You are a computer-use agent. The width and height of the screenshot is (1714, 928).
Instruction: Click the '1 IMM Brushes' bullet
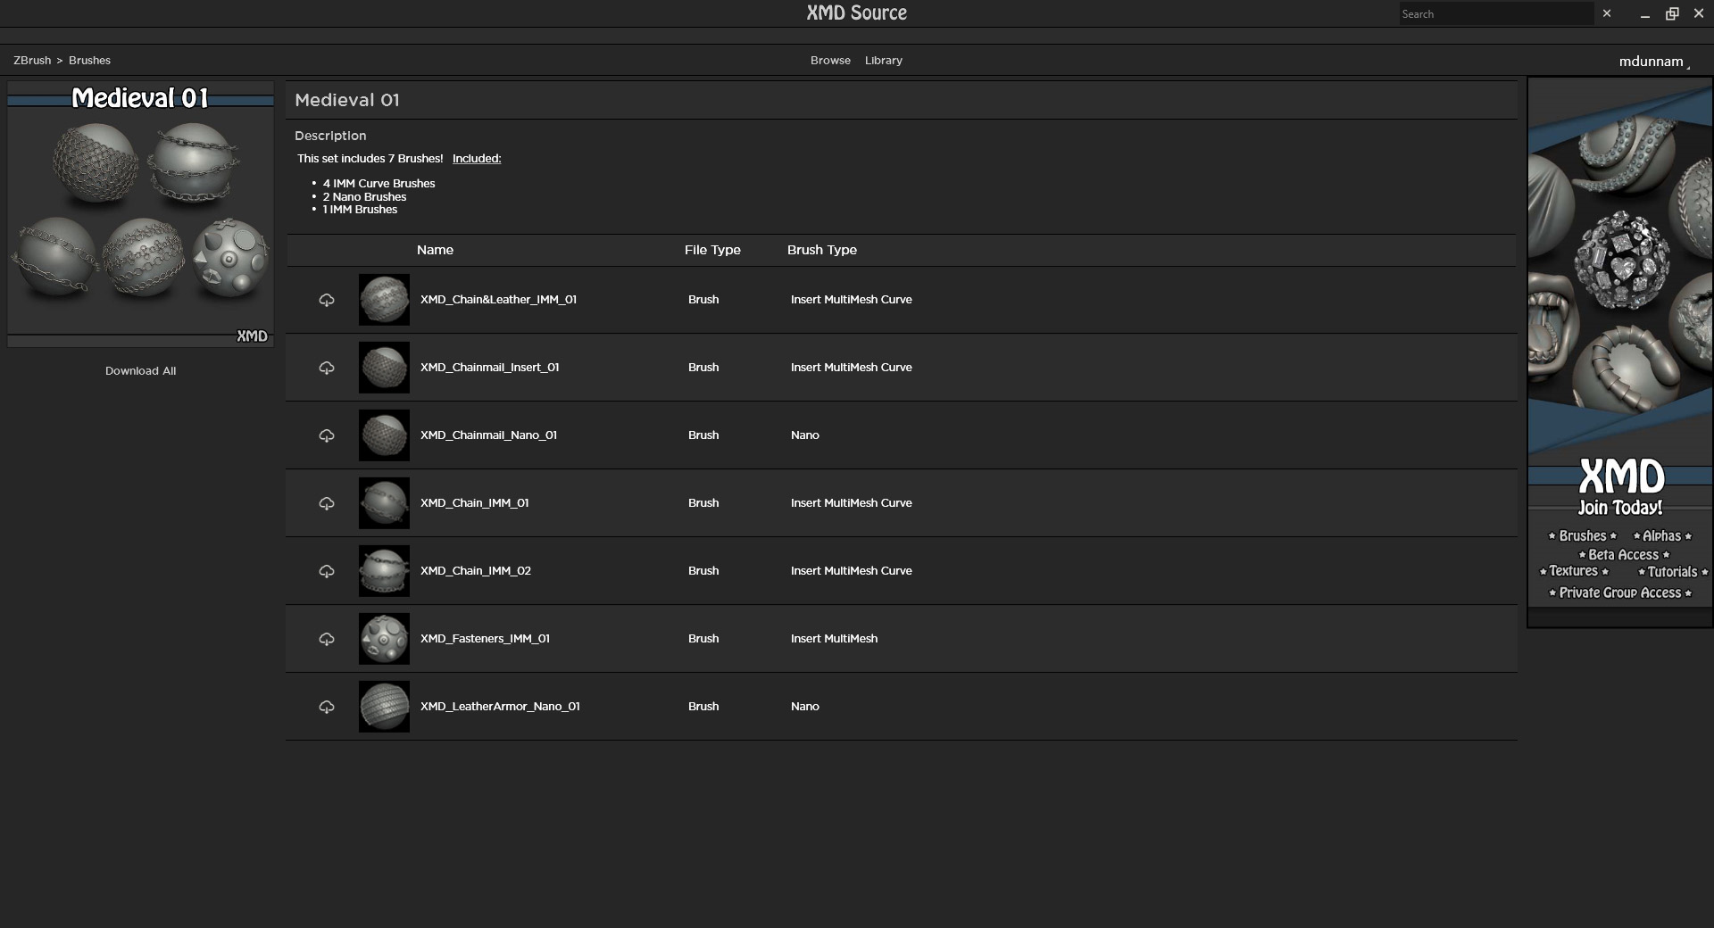point(360,210)
